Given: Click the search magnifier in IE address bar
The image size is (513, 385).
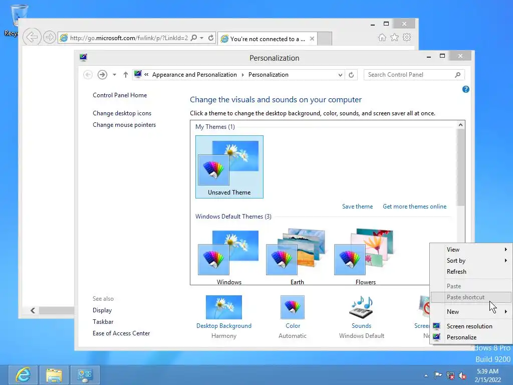Looking at the screenshot, I should [194, 38].
